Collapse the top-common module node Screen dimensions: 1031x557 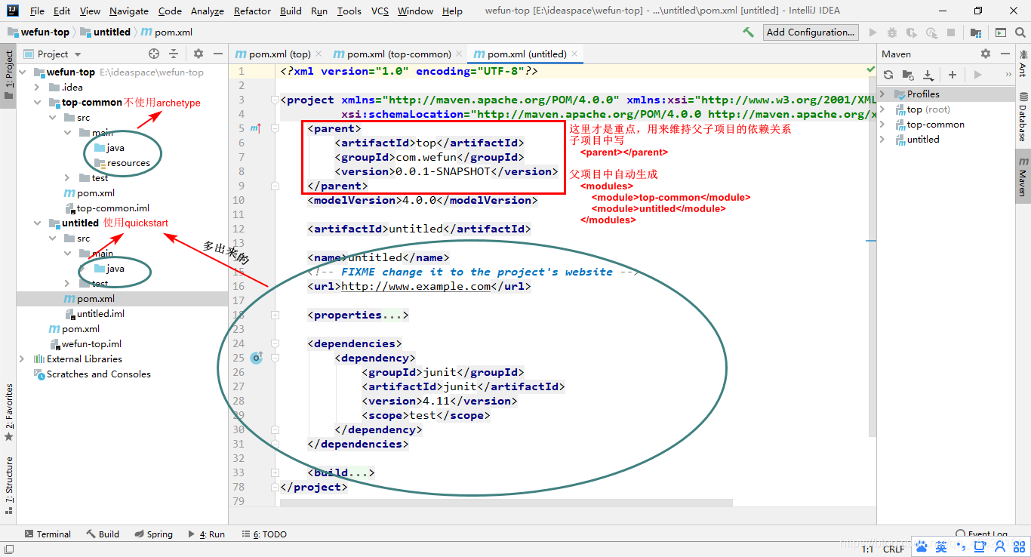(37, 103)
